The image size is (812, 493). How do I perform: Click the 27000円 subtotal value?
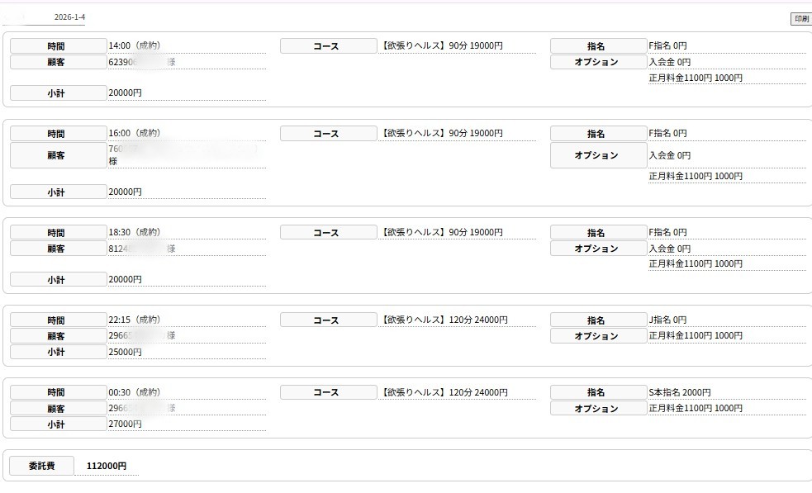tap(125, 424)
